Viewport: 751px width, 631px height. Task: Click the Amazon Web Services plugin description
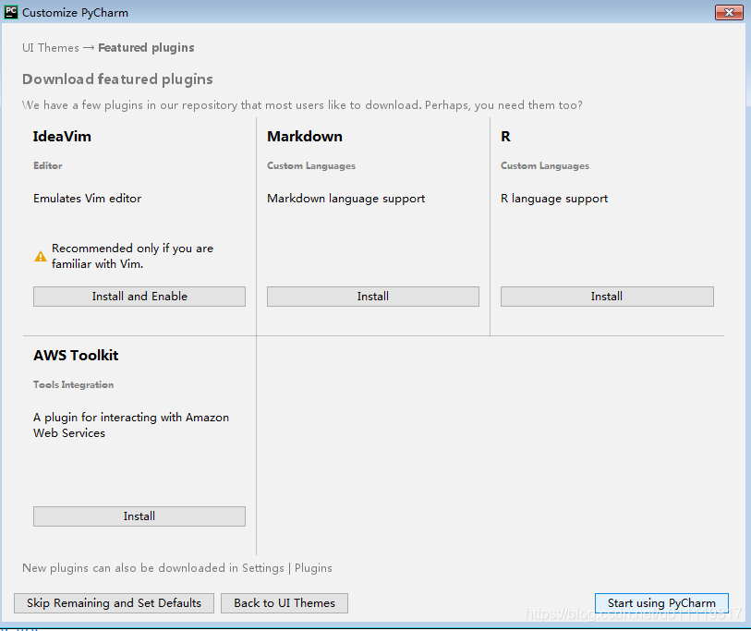(x=131, y=425)
